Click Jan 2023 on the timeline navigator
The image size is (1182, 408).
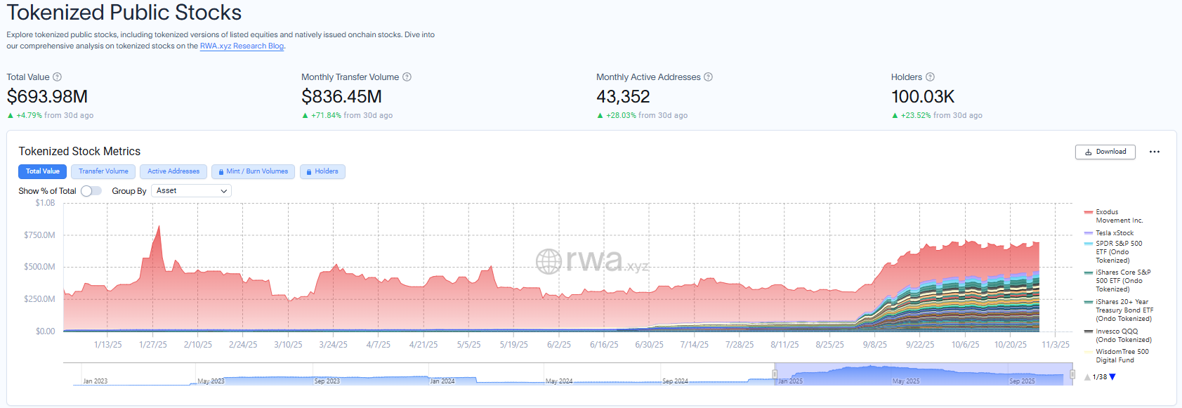[x=96, y=381]
